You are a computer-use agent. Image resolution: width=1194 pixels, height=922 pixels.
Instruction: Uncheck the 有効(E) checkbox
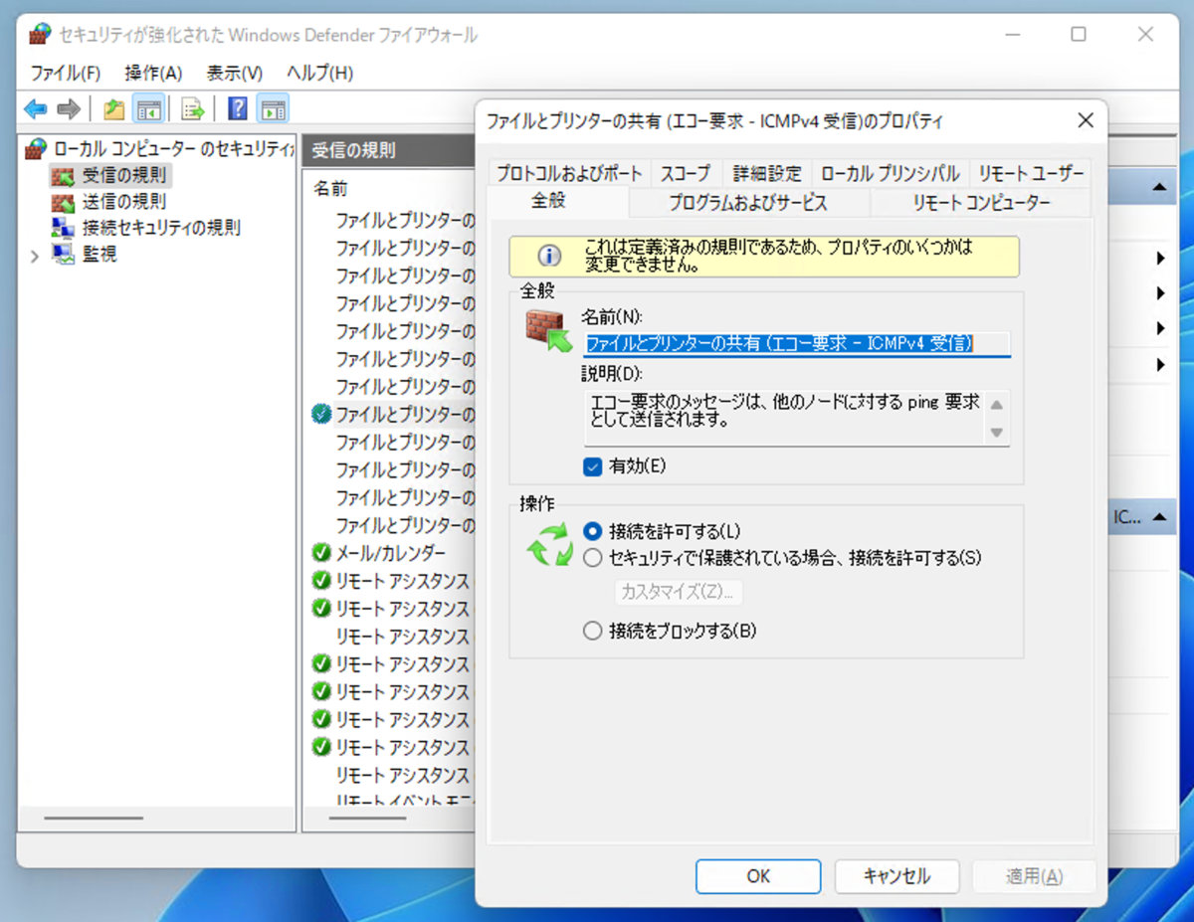pyautogui.click(x=593, y=465)
